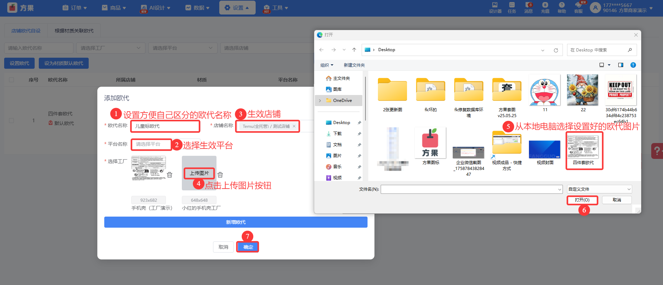Click the blue help icon in the file dialog
This screenshot has width=663, height=285.
(x=633, y=65)
